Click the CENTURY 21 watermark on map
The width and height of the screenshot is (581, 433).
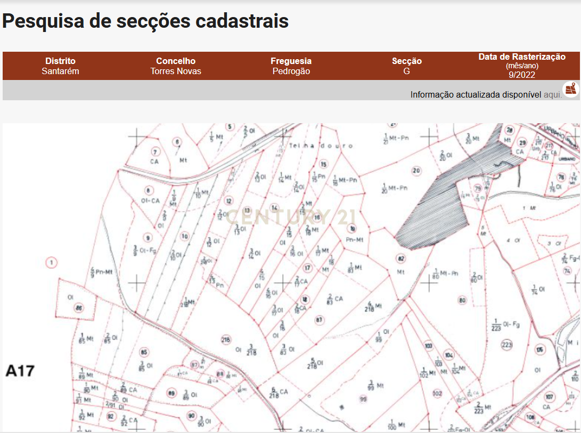(x=286, y=217)
